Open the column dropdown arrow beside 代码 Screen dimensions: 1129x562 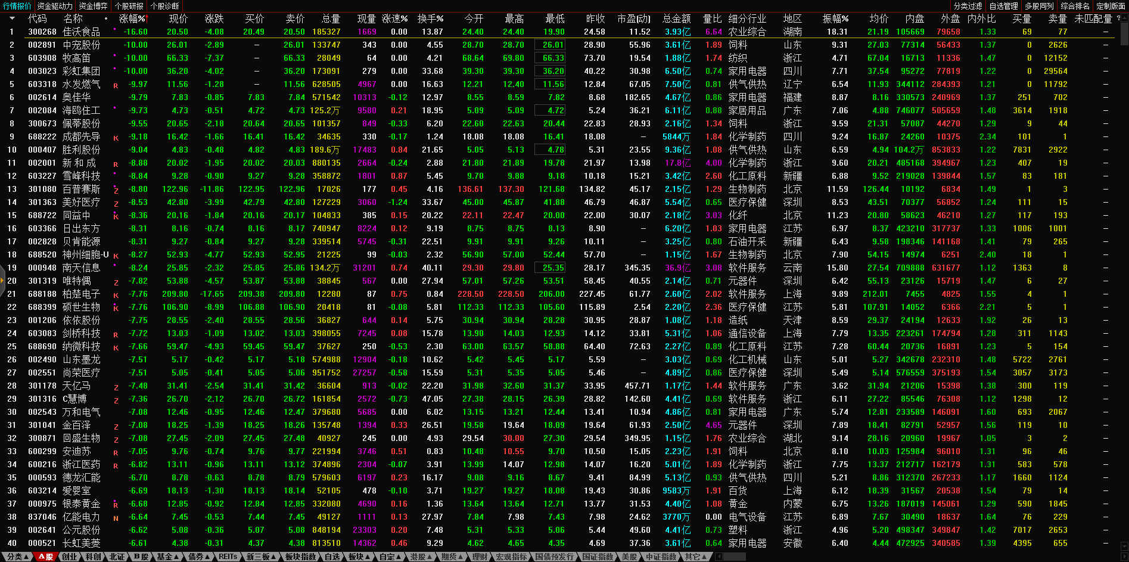(11, 18)
